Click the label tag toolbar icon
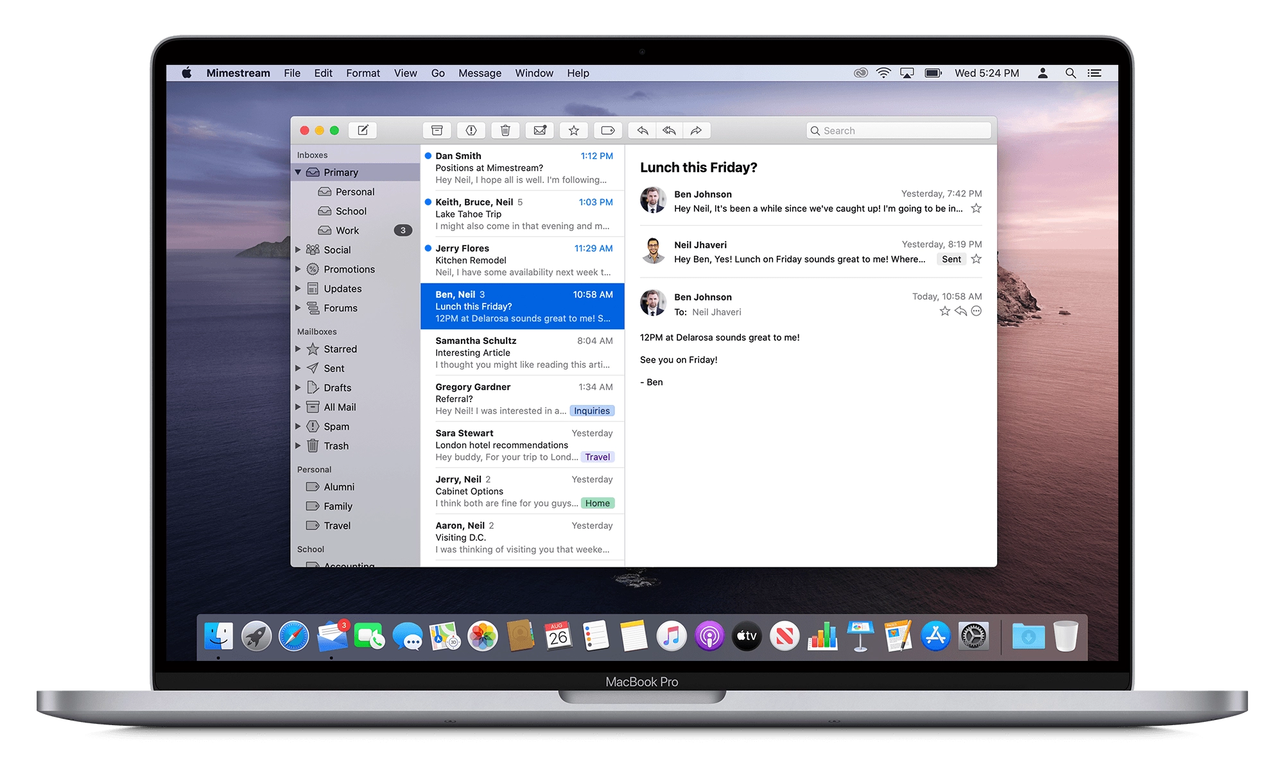This screenshot has height=763, width=1284. pyautogui.click(x=607, y=130)
